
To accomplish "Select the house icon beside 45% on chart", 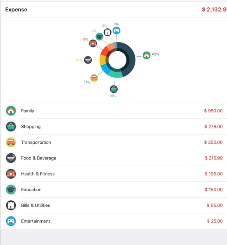I will tap(146, 55).
